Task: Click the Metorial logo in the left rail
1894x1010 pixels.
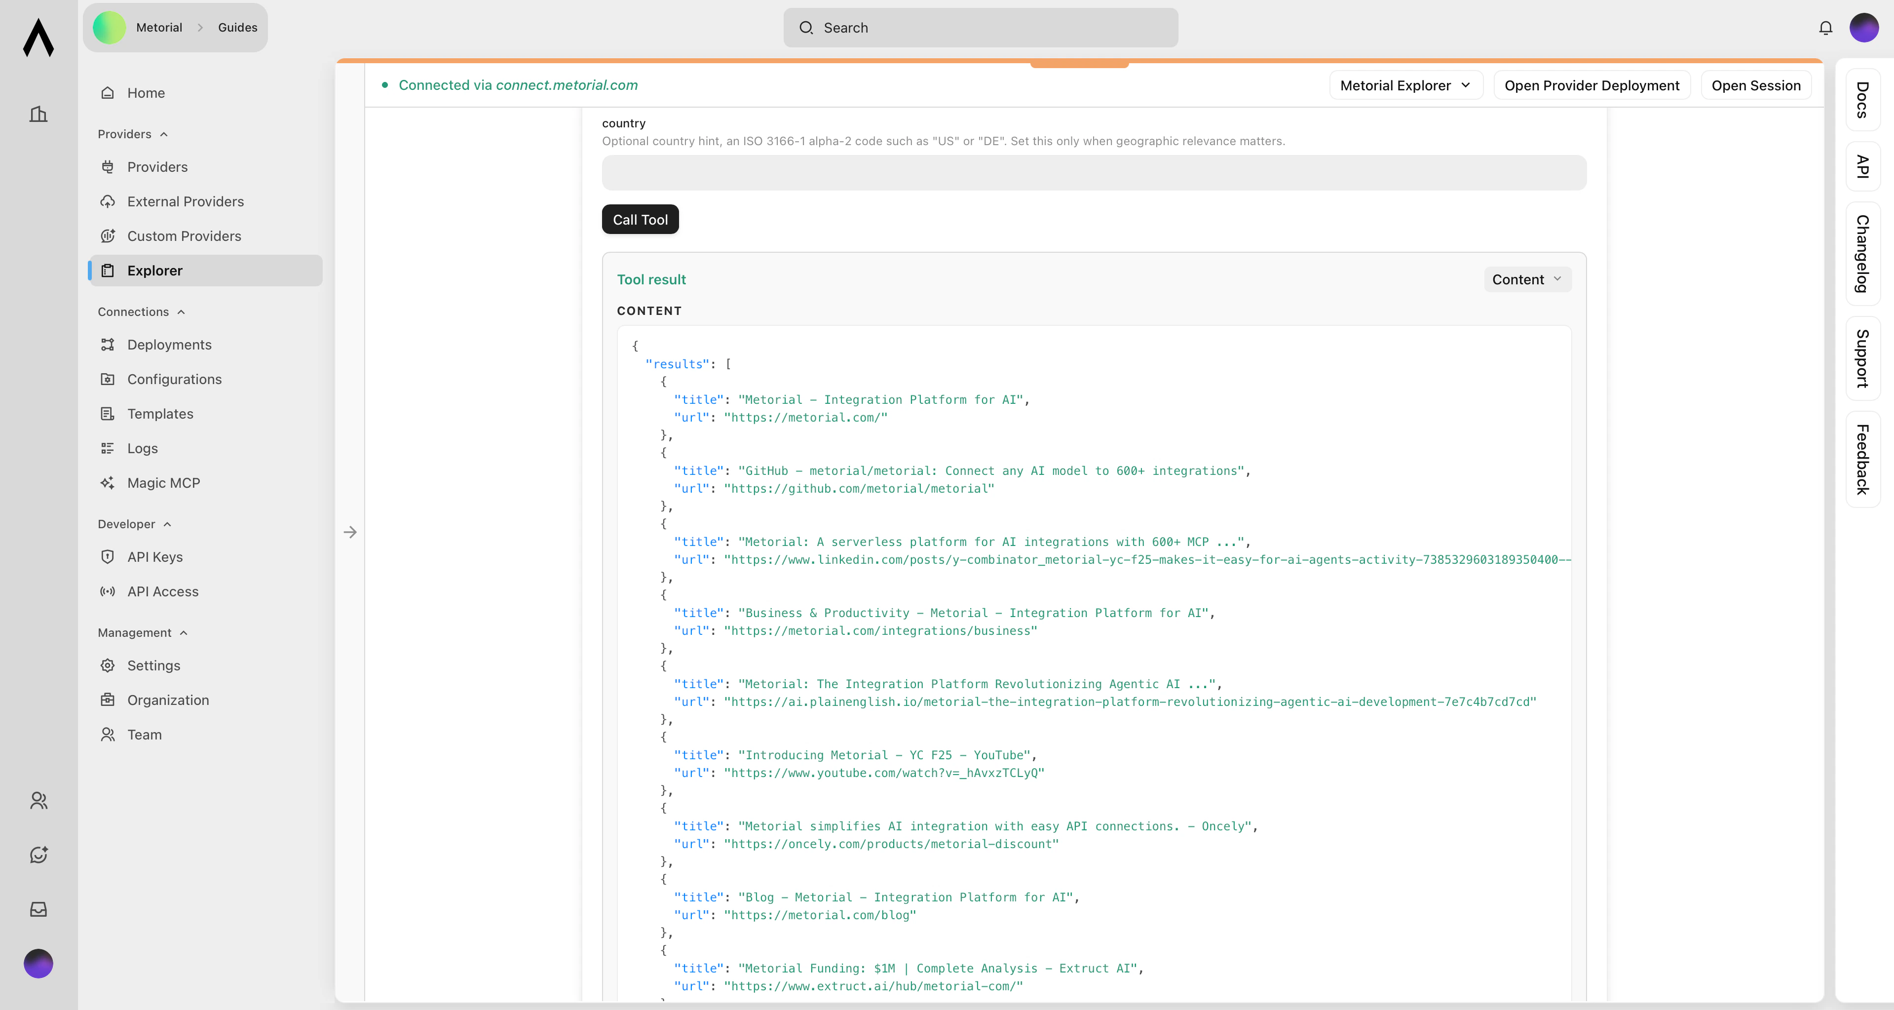Action: pyautogui.click(x=38, y=38)
